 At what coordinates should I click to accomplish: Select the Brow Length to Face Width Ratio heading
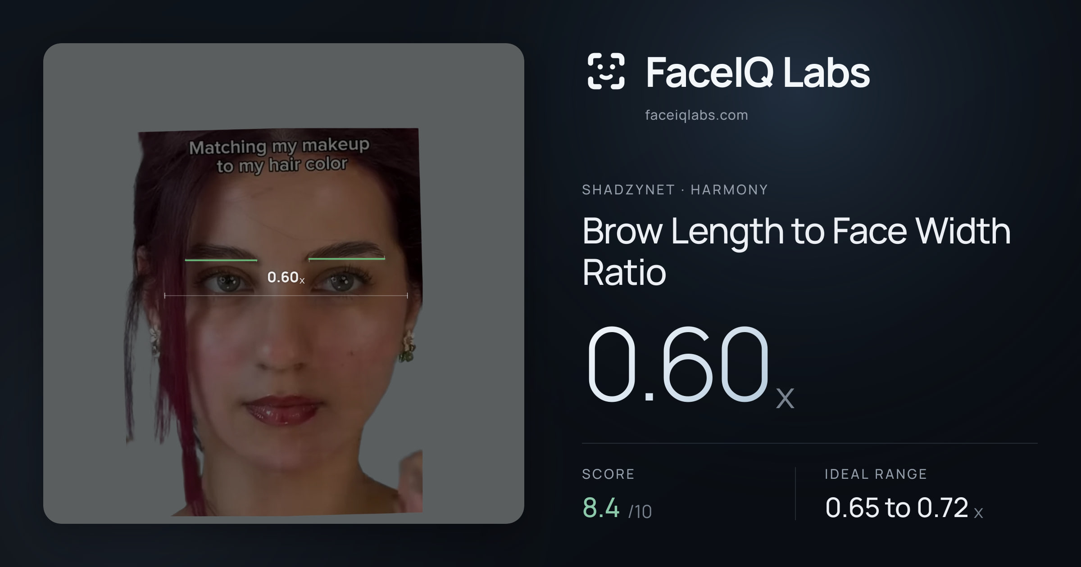click(x=796, y=251)
